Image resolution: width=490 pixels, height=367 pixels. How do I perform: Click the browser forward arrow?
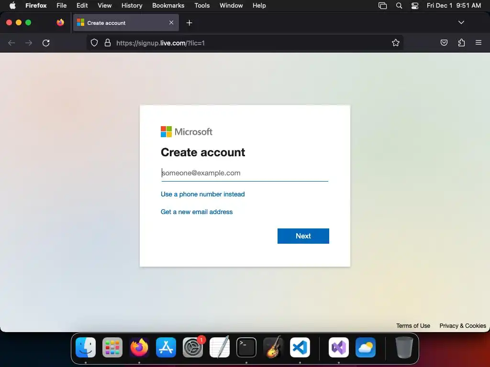click(29, 43)
